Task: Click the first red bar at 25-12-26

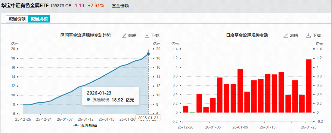Action: point(185,110)
